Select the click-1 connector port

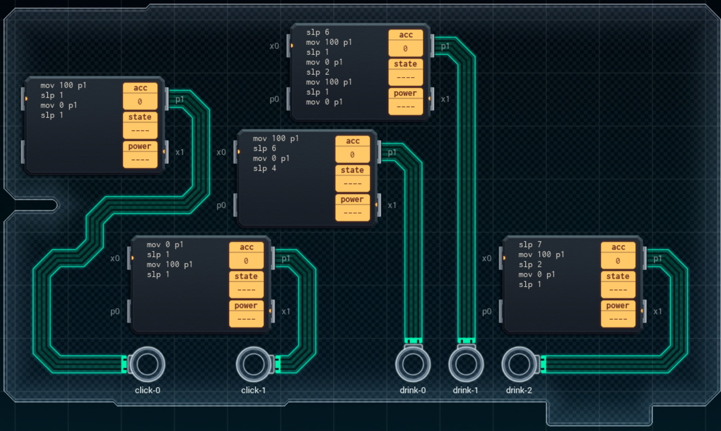(x=253, y=364)
